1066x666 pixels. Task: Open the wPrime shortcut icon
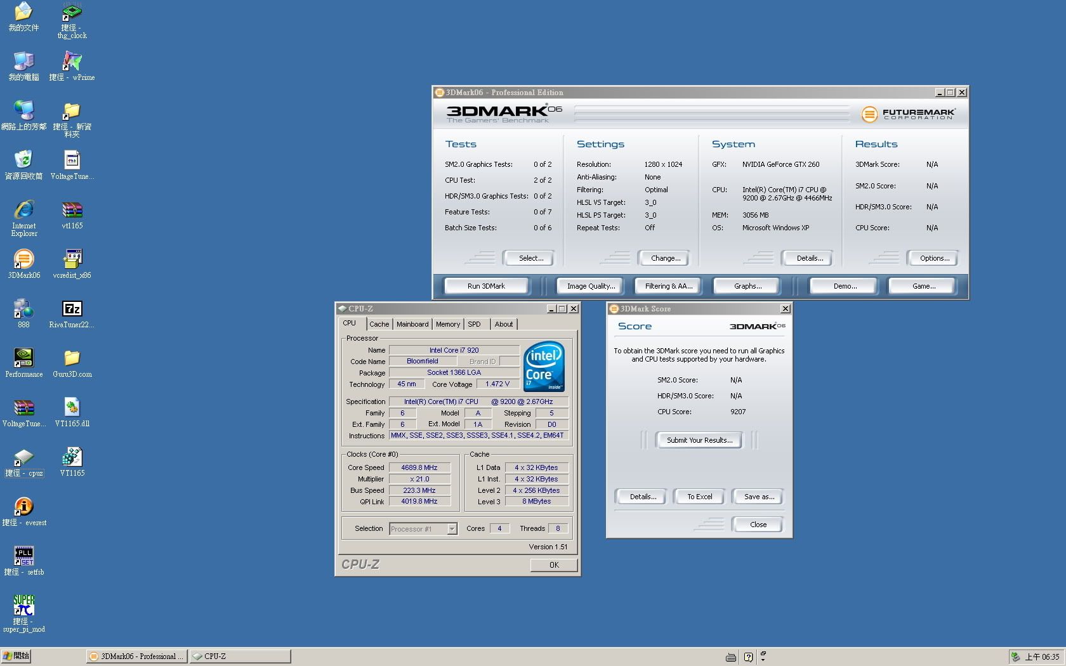[72, 62]
